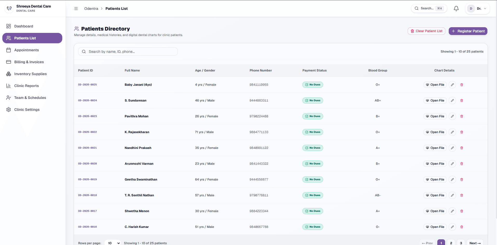497x245 pixels.
Task: Click the Clear Patient List button
Action: pyautogui.click(x=426, y=31)
